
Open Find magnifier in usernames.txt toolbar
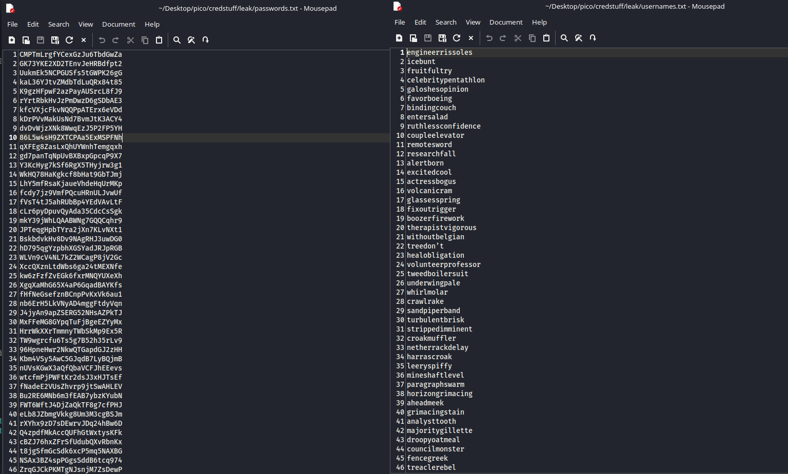coord(564,38)
